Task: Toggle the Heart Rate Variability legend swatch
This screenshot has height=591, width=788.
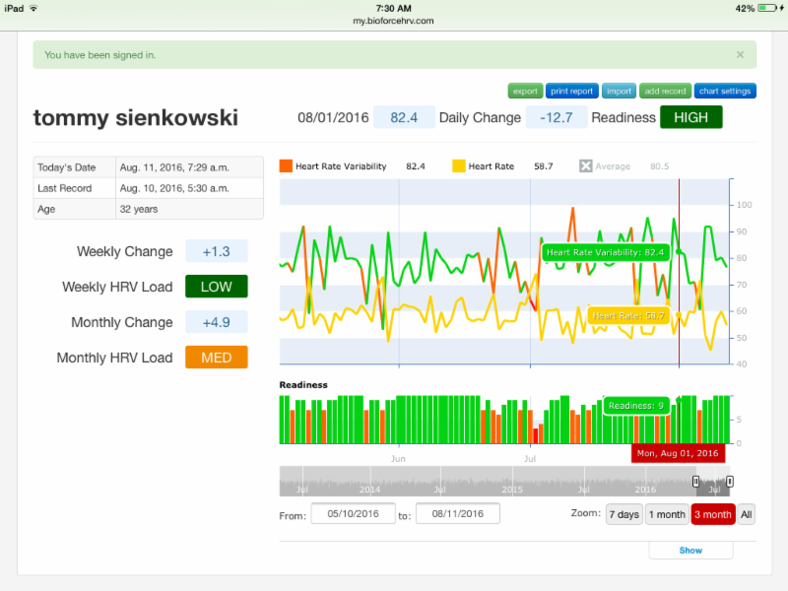Action: coord(286,166)
